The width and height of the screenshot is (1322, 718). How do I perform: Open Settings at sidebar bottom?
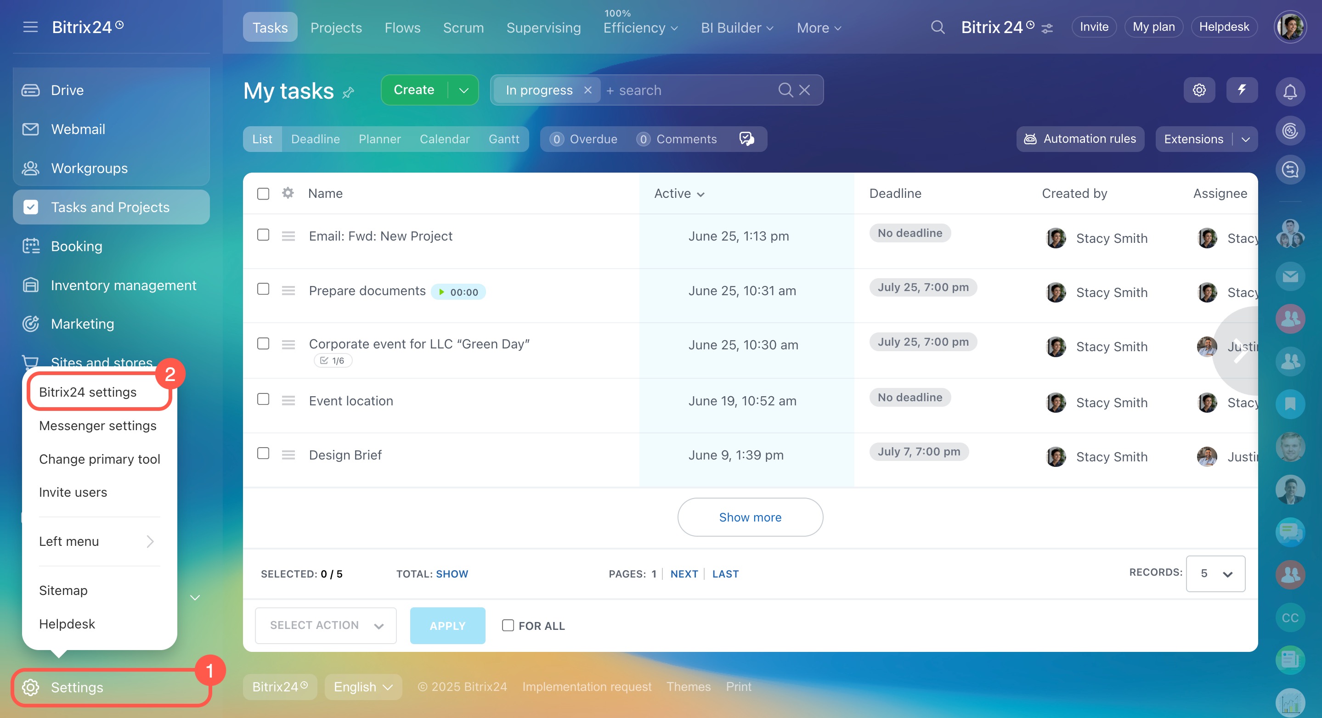click(x=111, y=687)
